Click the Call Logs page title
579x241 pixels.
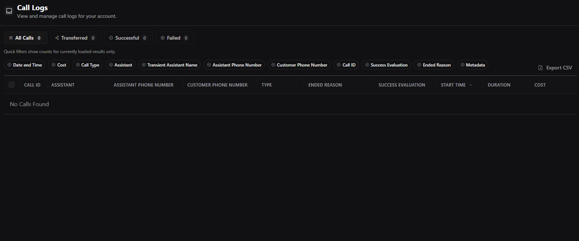(32, 8)
